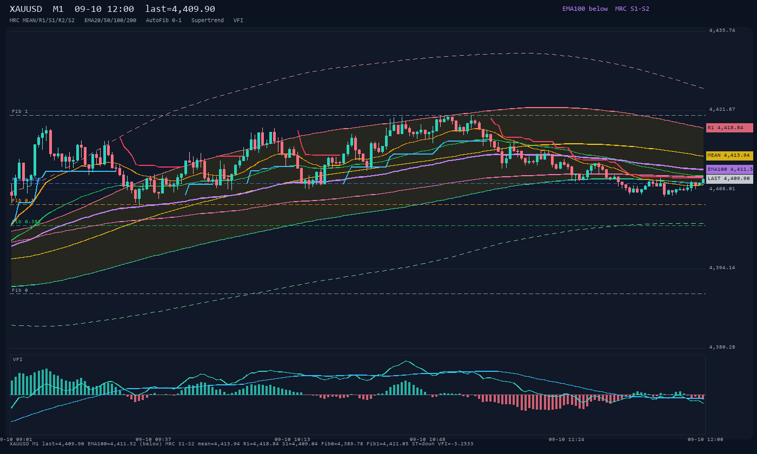The image size is (757, 454).
Task: Click the VFI title inside the lower panel
Action: pyautogui.click(x=18, y=359)
